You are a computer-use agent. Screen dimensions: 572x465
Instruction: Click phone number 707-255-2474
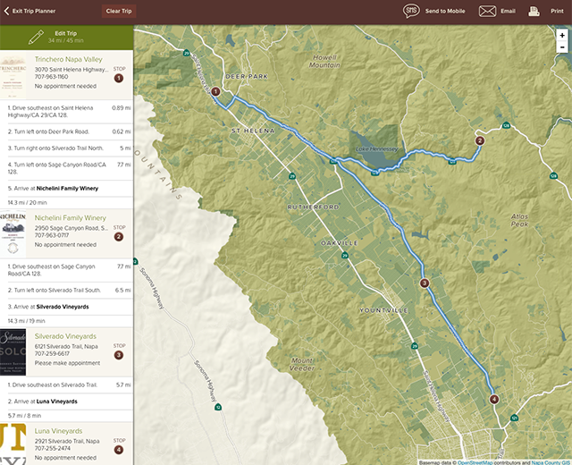click(53, 448)
